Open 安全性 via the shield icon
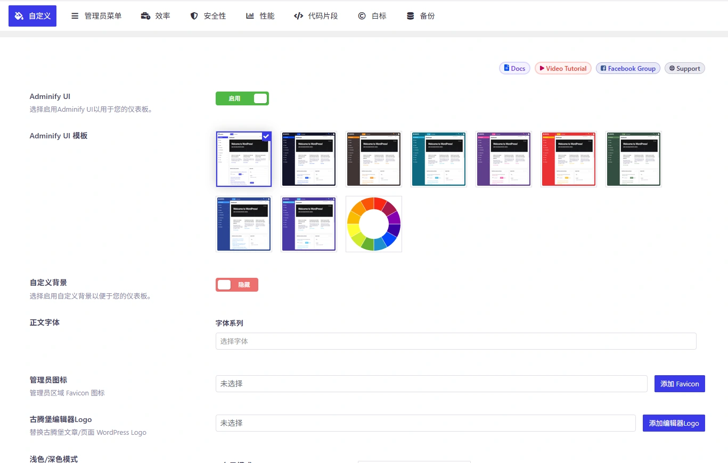This screenshot has width=728, height=463. pos(194,15)
